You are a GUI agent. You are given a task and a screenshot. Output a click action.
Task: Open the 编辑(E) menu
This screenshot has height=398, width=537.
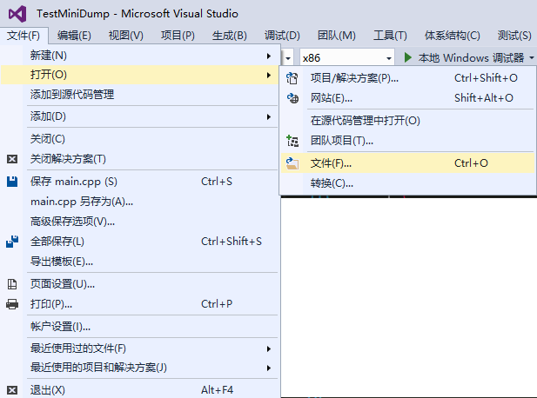click(74, 36)
